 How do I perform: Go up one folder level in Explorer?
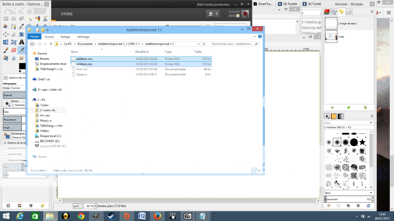coord(51,44)
